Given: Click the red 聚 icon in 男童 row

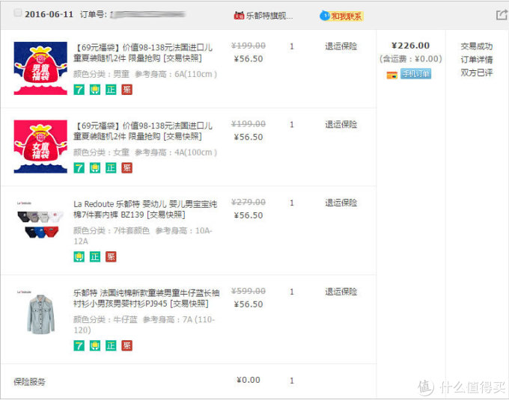Looking at the screenshot, I should pos(127,90).
